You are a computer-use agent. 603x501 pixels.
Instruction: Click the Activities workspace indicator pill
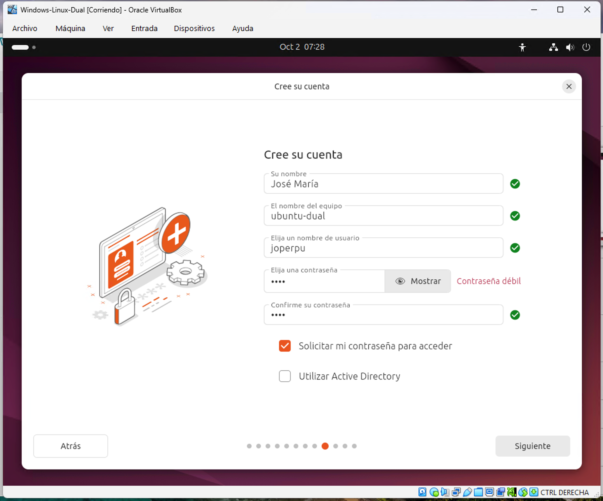[20, 47]
